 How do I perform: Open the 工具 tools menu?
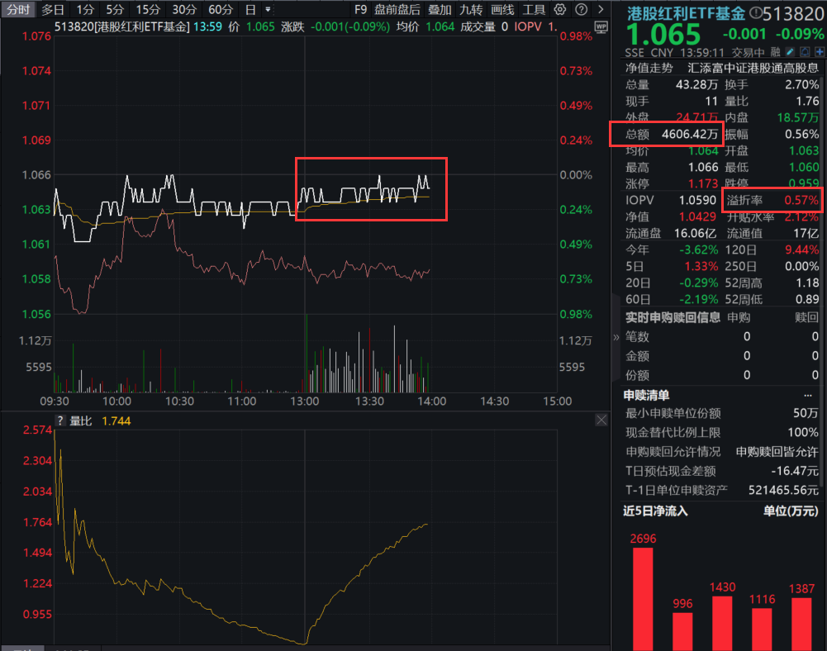tap(535, 9)
